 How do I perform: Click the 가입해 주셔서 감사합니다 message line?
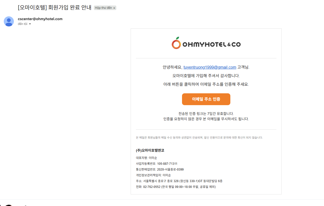pos(206,76)
